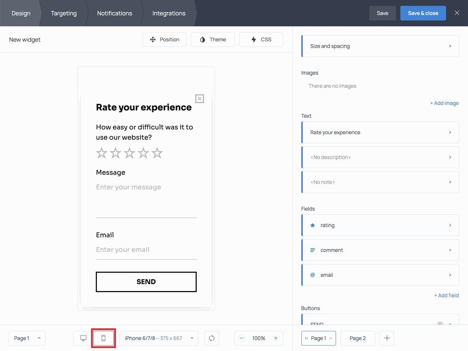Click the star icon on the rating field
Image resolution: width=468 pixels, height=351 pixels.
(312, 225)
